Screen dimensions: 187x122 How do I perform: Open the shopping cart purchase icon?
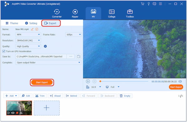[142, 4]
